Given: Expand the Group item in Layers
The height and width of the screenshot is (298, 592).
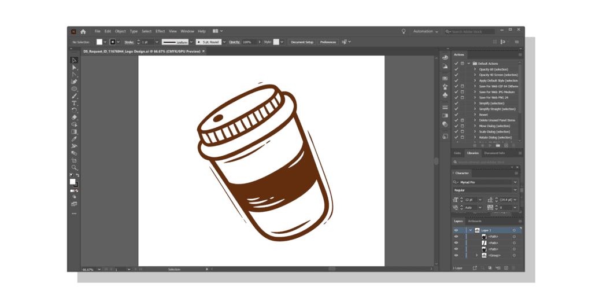Looking at the screenshot, I should (476, 256).
